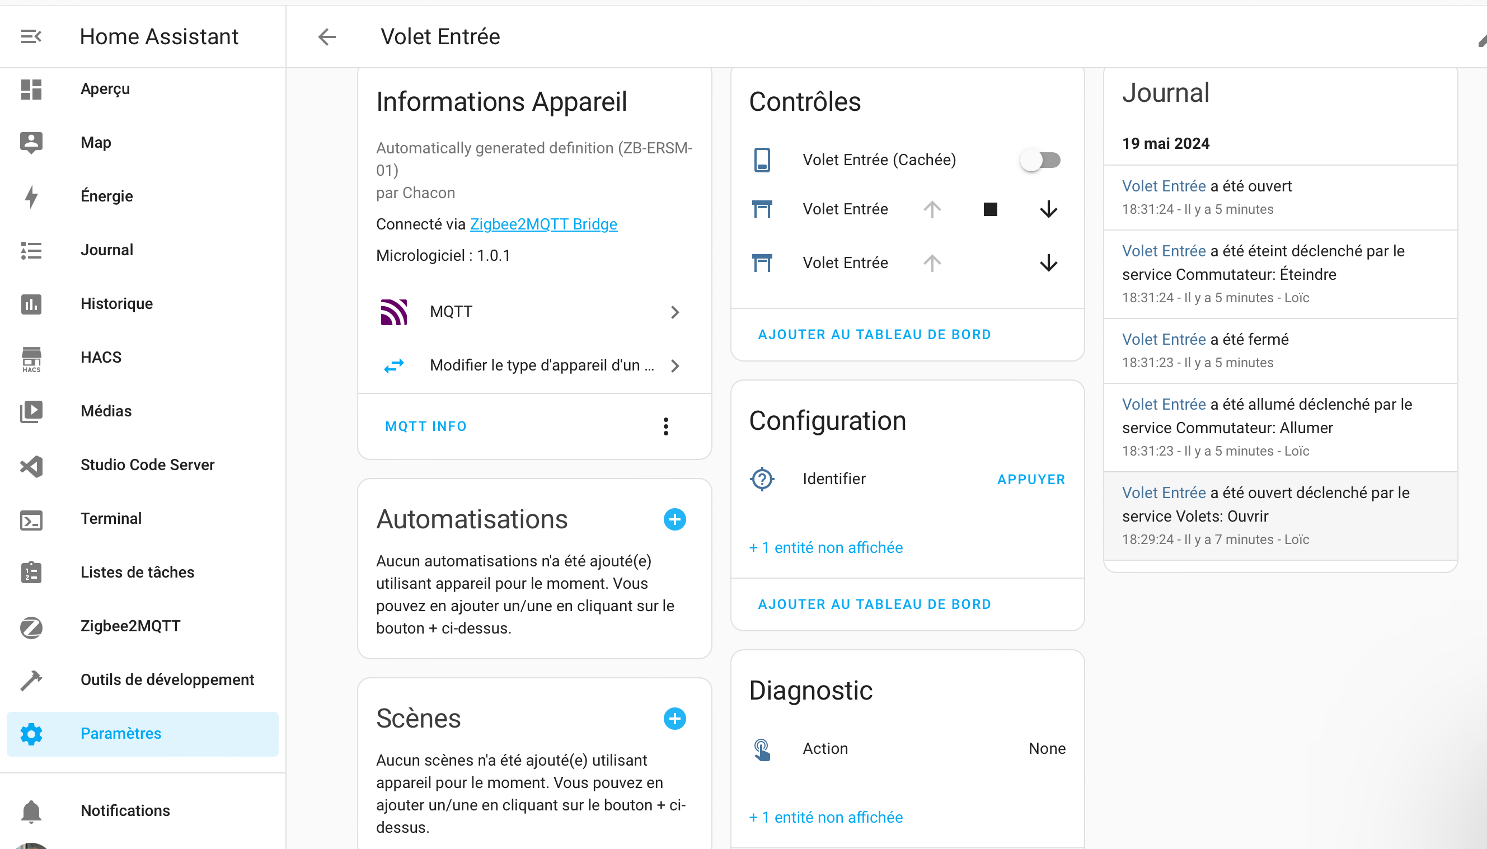Screen dimensions: 1487x849
Task: Show hidden entity in Diagnostic card
Action: (825, 817)
